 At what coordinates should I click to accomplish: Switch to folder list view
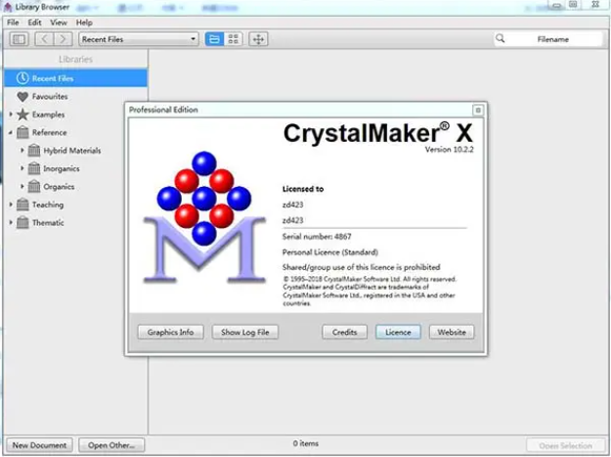214,39
